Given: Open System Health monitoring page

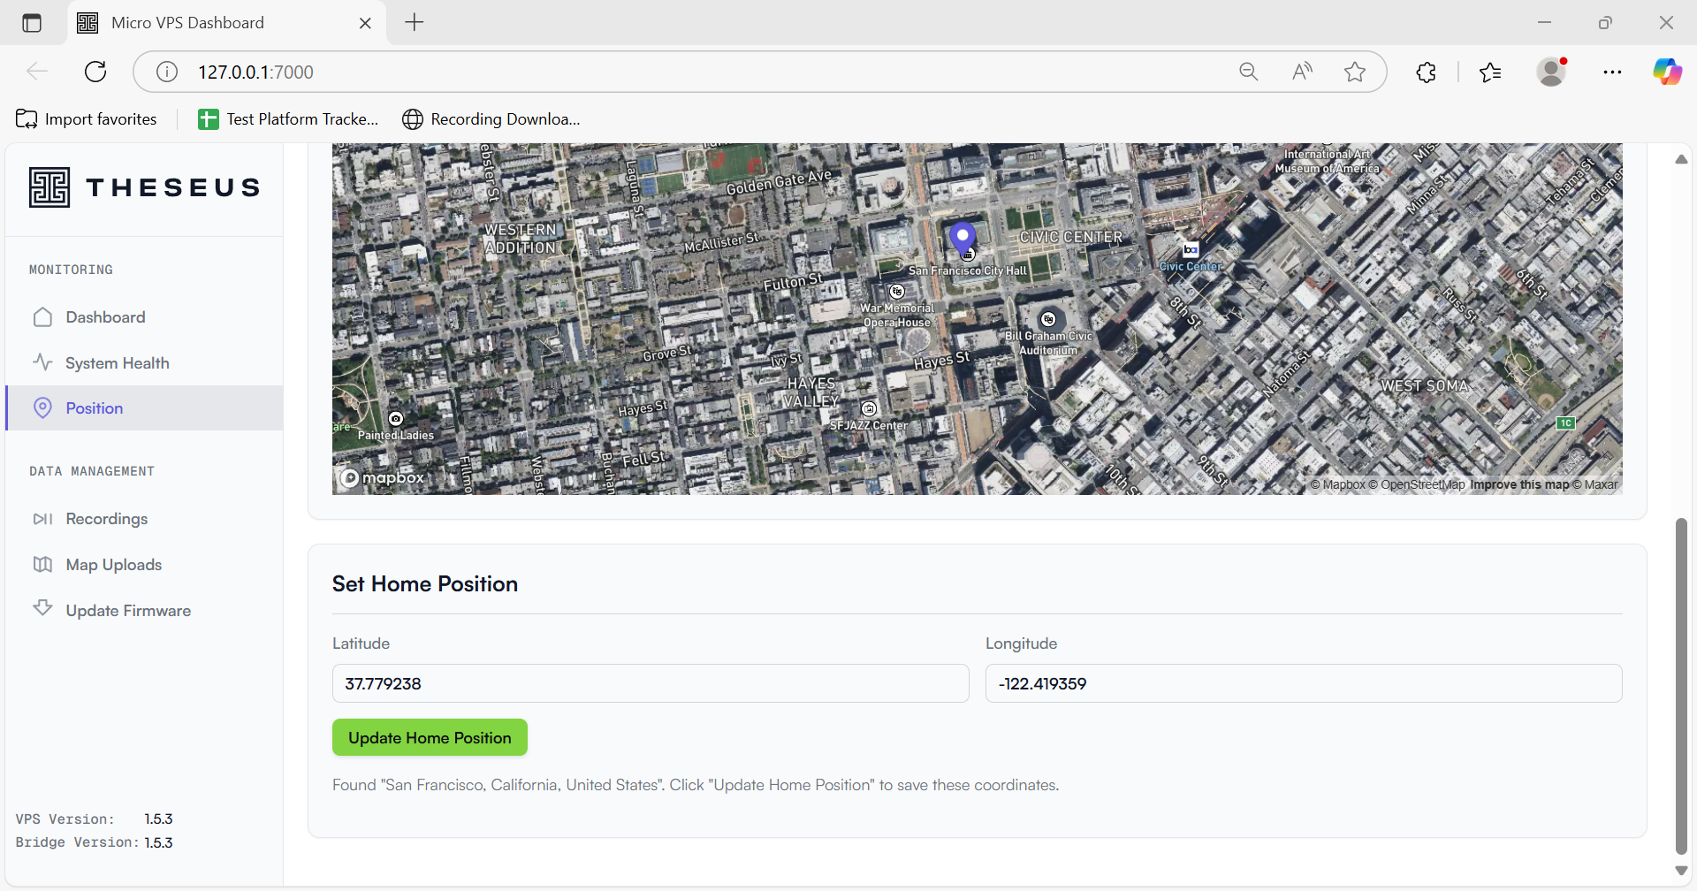Looking at the screenshot, I should tap(117, 363).
